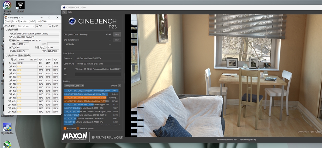The image size is (322, 148).
Task: Click the core count box showing 14
Action: click(37, 26)
